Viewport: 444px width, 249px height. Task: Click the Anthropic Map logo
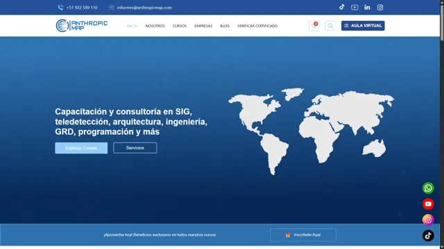82,26
